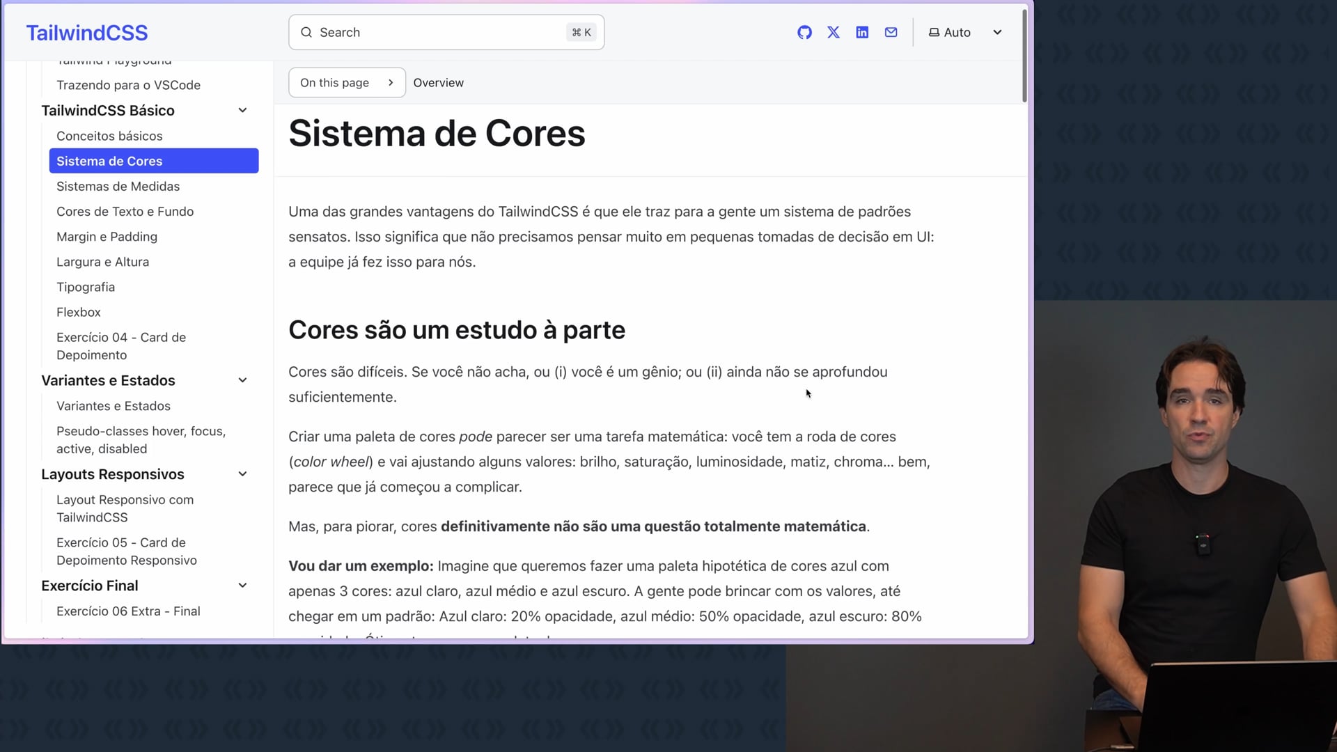
Task: Select Sistemas de Medidas in sidebar
Action: coord(118,187)
